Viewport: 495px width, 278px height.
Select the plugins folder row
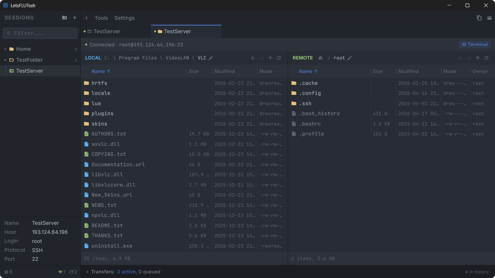[184, 114]
